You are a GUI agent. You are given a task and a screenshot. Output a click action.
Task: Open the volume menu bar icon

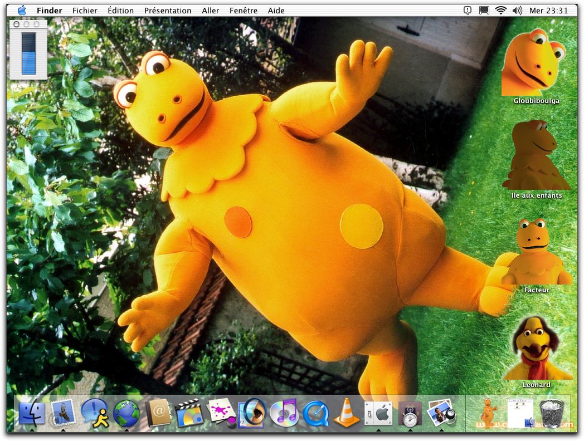[517, 11]
